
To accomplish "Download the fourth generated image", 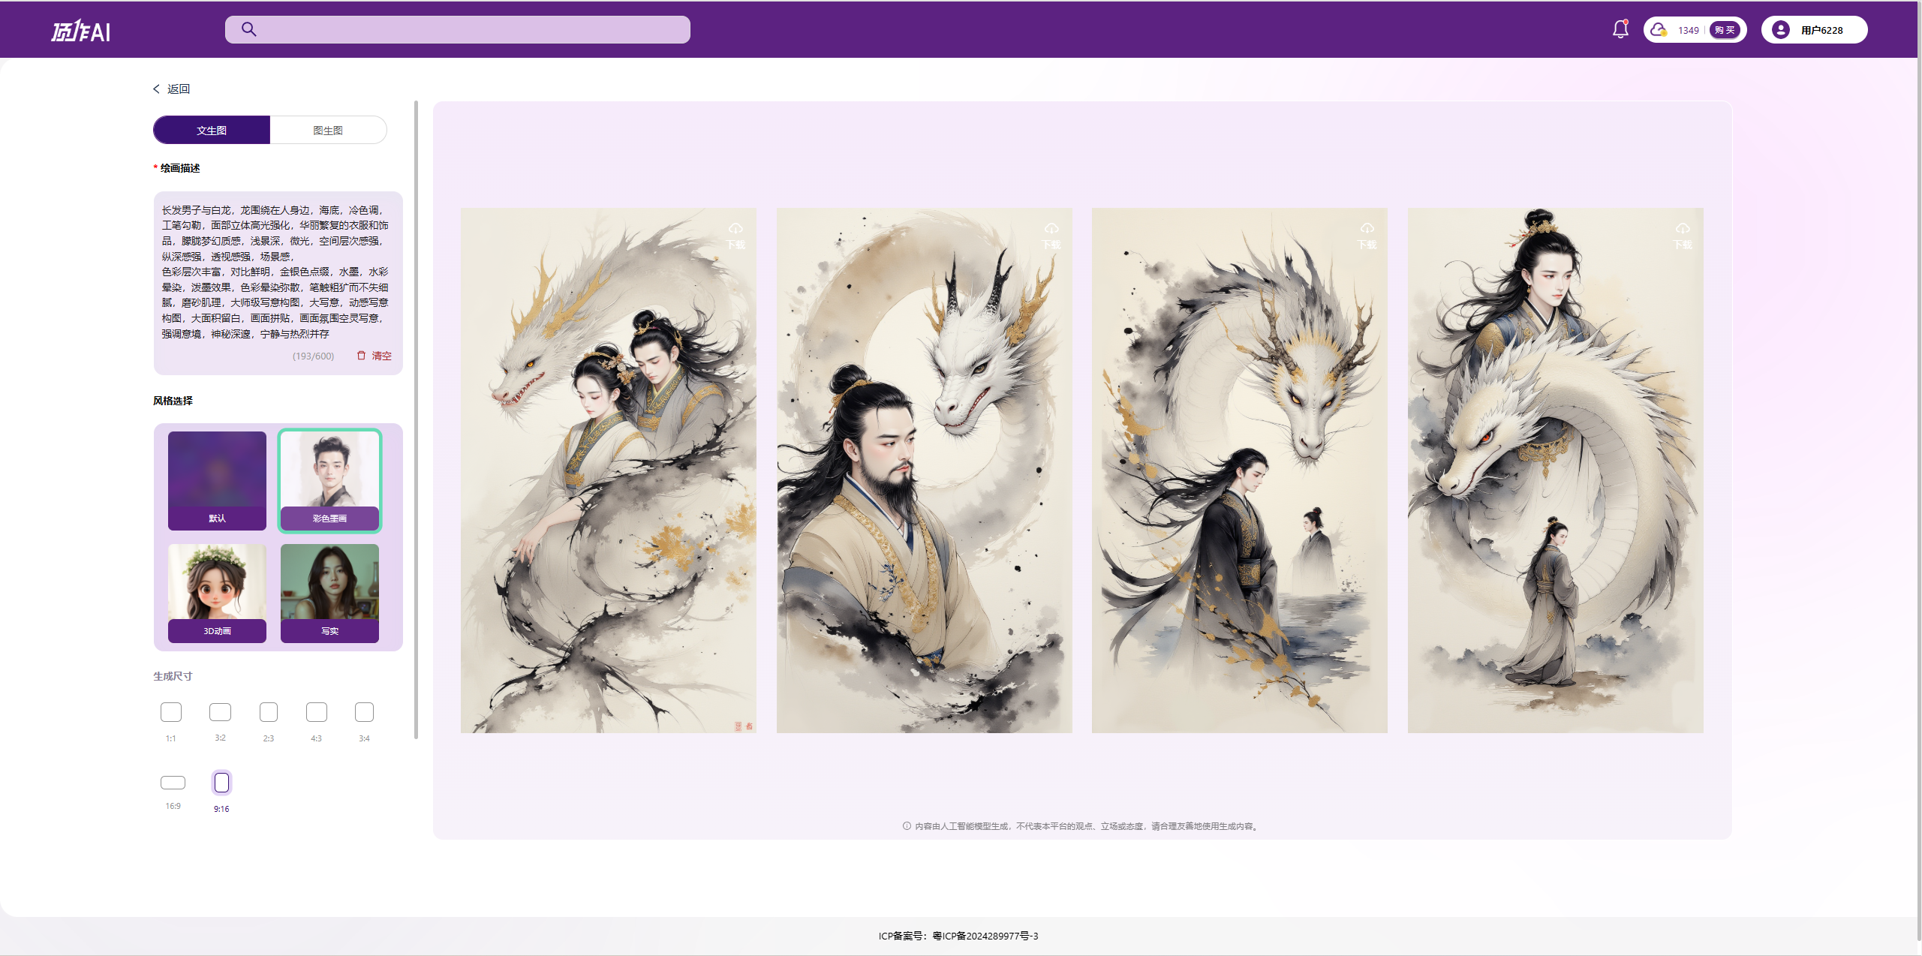I will coord(1683,234).
